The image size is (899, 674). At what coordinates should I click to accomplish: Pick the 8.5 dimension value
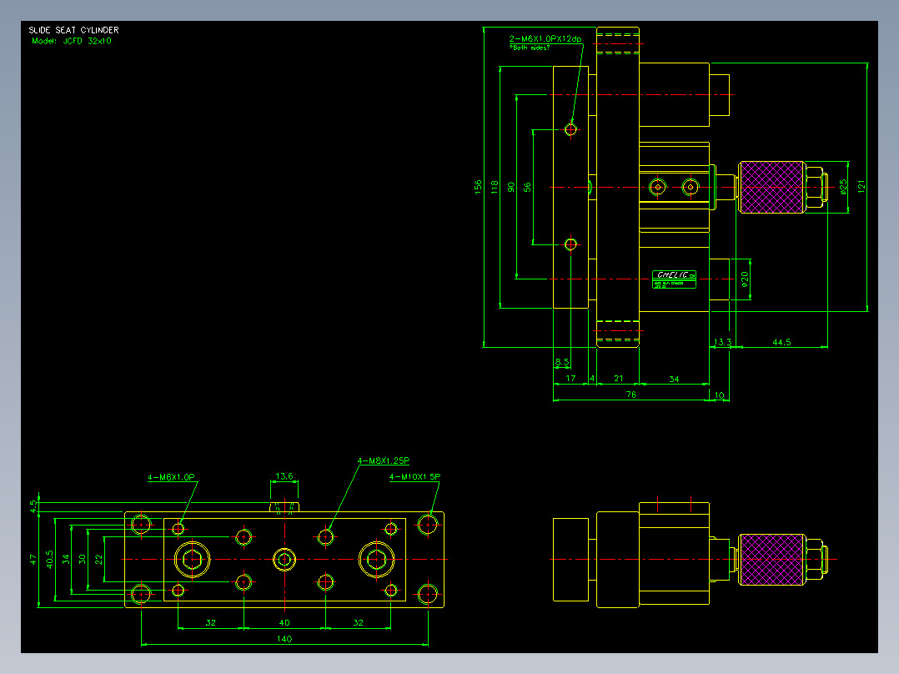562,362
